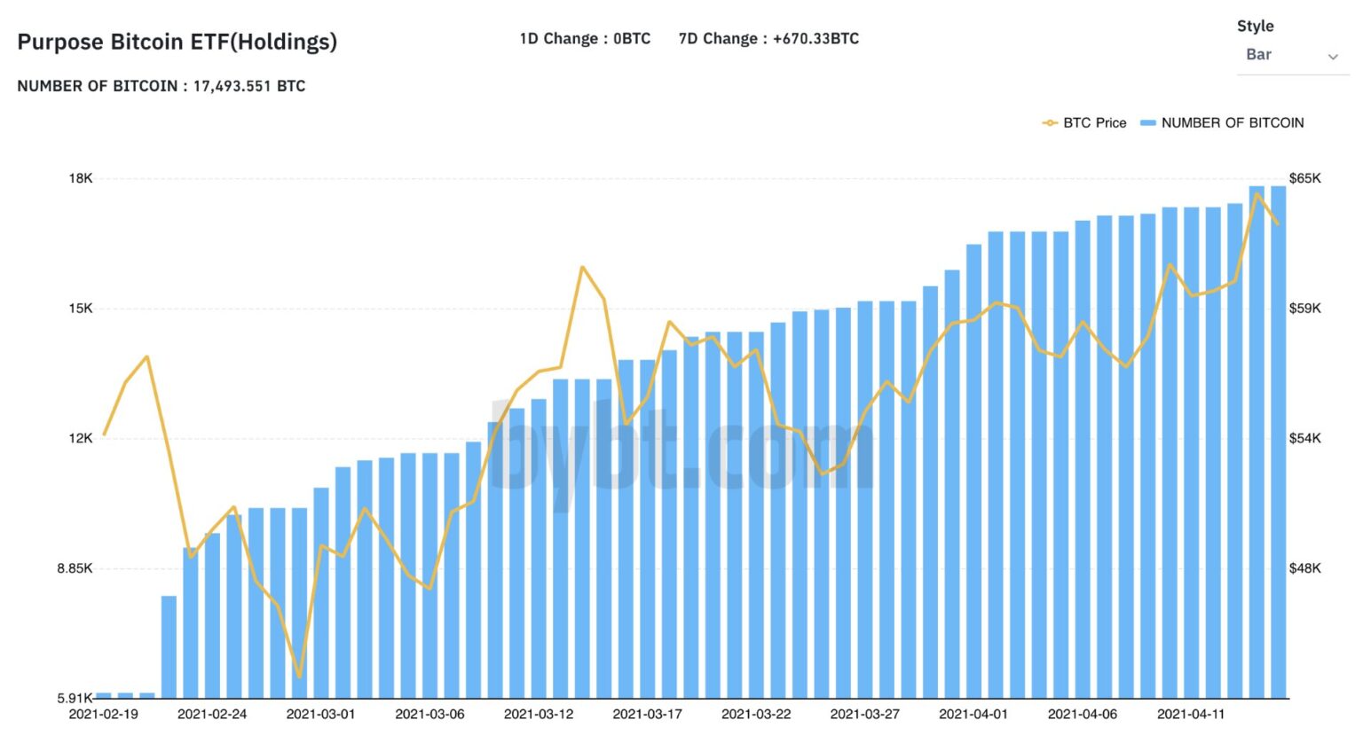Click the $48K right axis label
Viewport: 1363px width, 751px height.
(x=1304, y=568)
